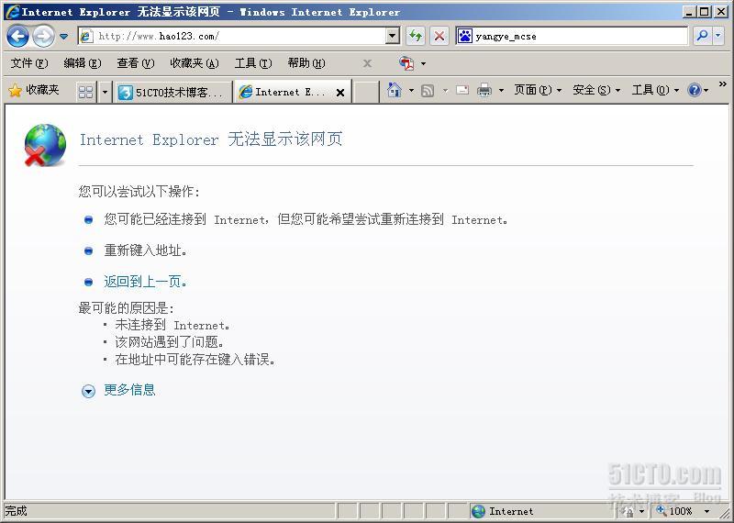
Task: Click the gray X toolbar close button
Action: [x=368, y=63]
